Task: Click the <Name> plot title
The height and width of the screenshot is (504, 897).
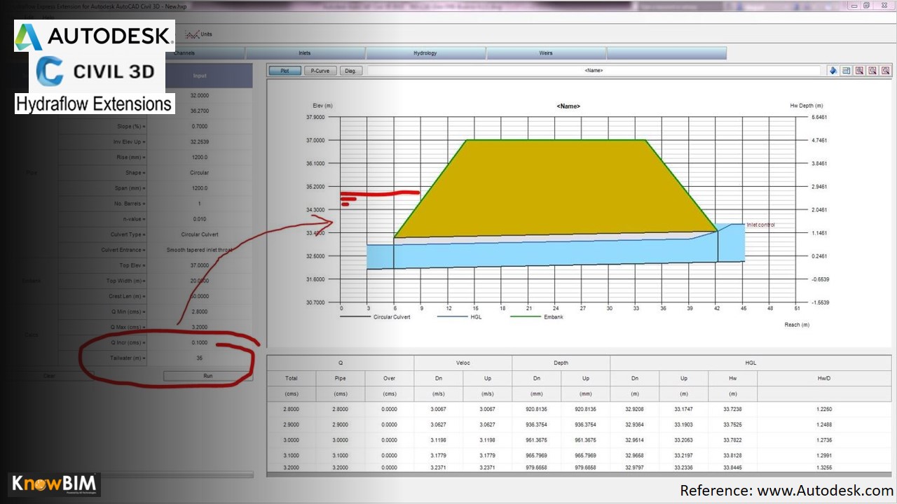Action: pyautogui.click(x=568, y=106)
